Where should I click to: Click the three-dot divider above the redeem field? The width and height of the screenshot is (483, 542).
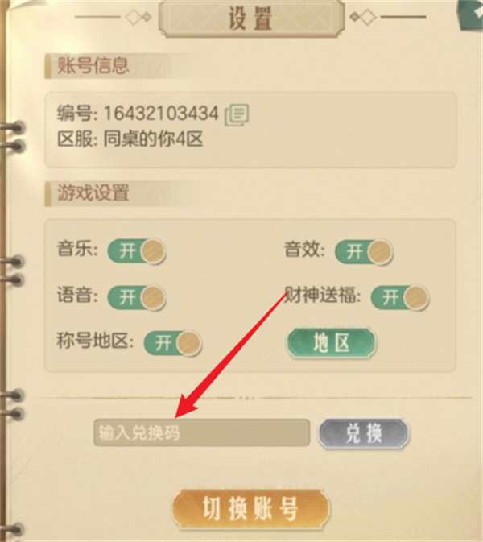click(246, 398)
